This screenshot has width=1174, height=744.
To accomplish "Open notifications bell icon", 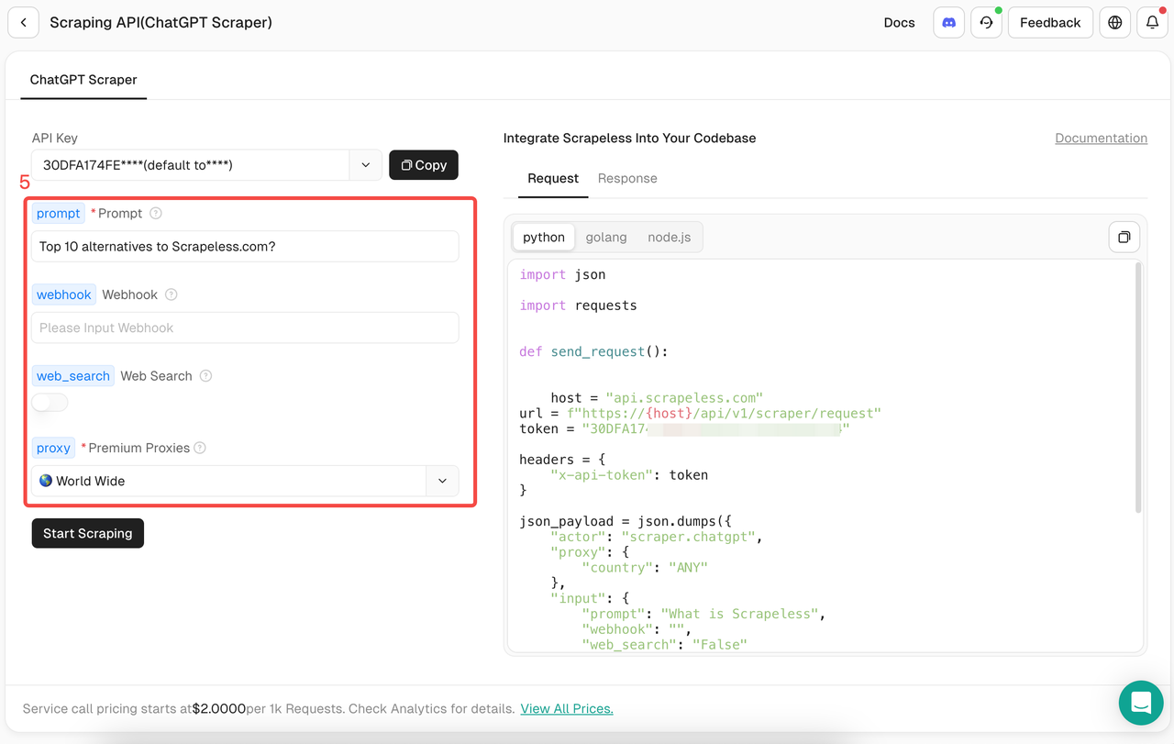I will point(1153,23).
